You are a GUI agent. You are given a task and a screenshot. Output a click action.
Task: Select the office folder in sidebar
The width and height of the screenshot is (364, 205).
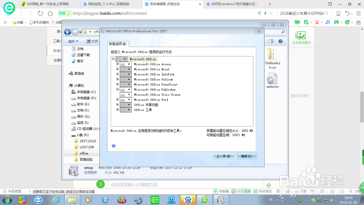(x=81, y=153)
